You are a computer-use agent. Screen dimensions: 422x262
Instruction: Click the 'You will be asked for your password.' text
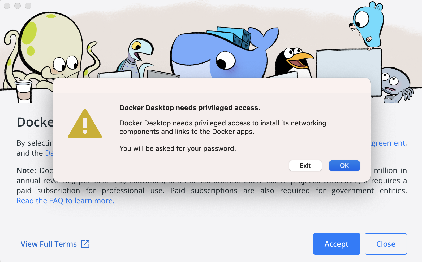178,148
